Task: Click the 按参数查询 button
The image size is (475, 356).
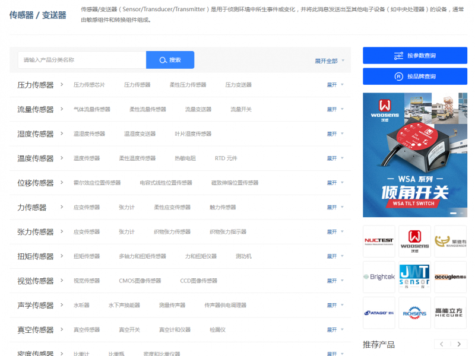Action: click(x=415, y=56)
